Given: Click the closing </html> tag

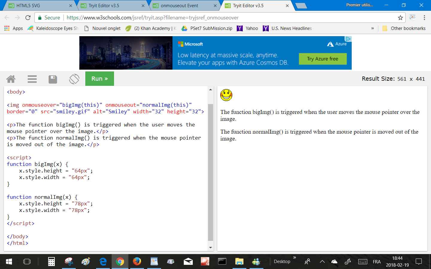Looking at the screenshot, I should pos(17,243).
